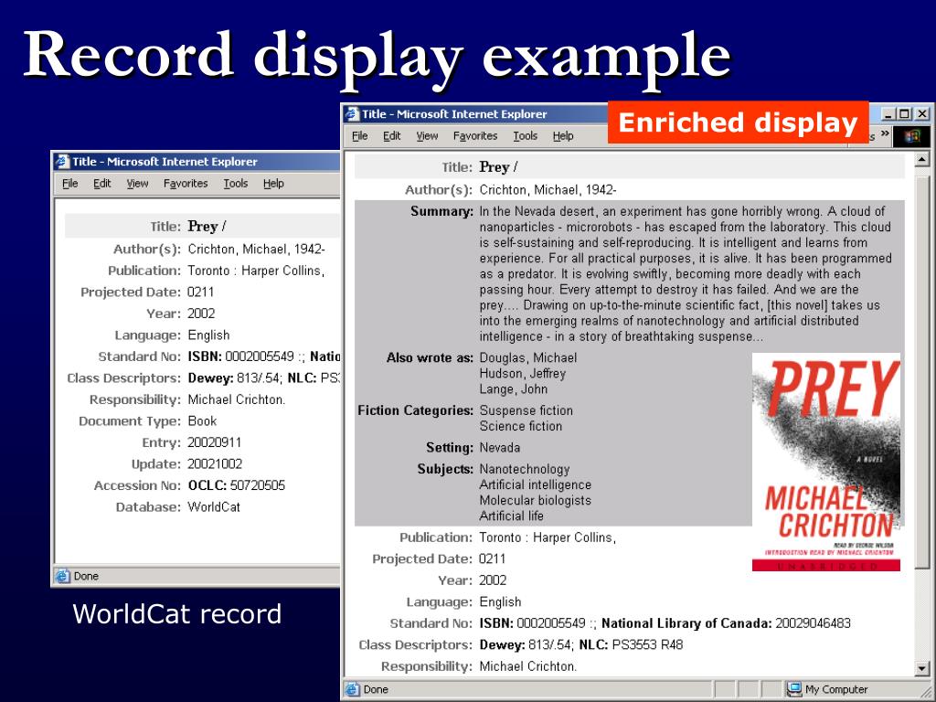Click update date '20021002'
936x702 pixels.
tap(215, 463)
